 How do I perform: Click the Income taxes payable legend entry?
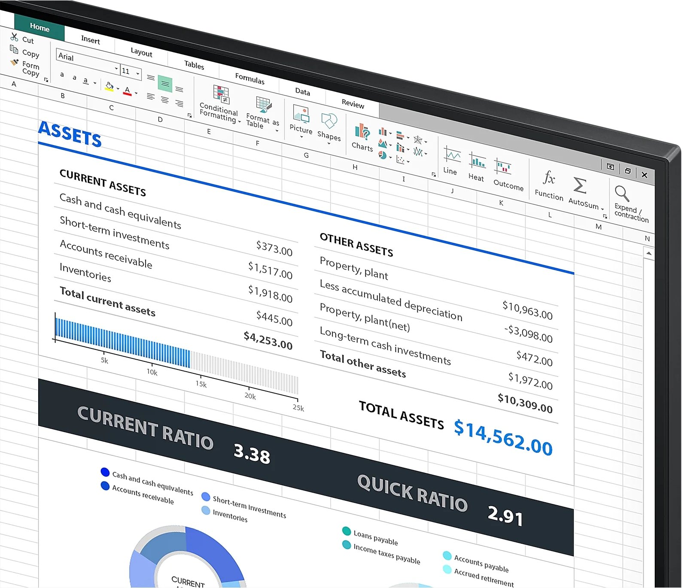(382, 552)
